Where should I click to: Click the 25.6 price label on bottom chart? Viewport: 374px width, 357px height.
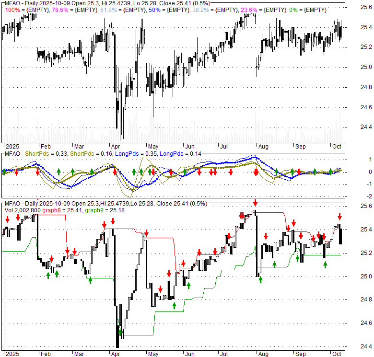click(366, 206)
